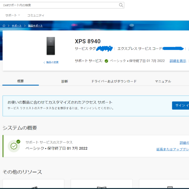
Task: Click the search magnifier icon
Action: pyautogui.click(x=121, y=5)
